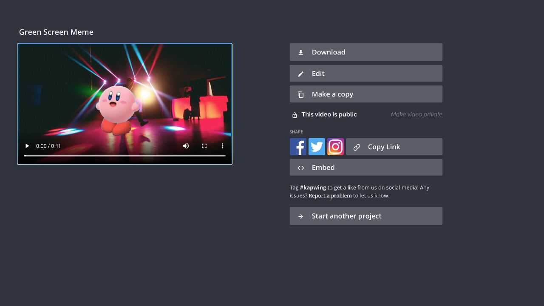
Task: Click the lock icon beside public status
Action: [295, 115]
